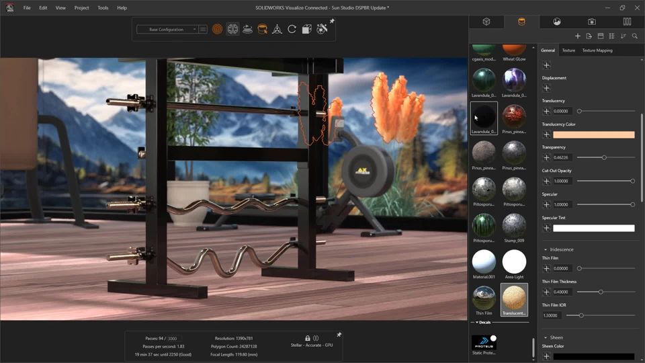Click the Thin Film IOR value field
The image size is (645, 363).
[552, 316]
